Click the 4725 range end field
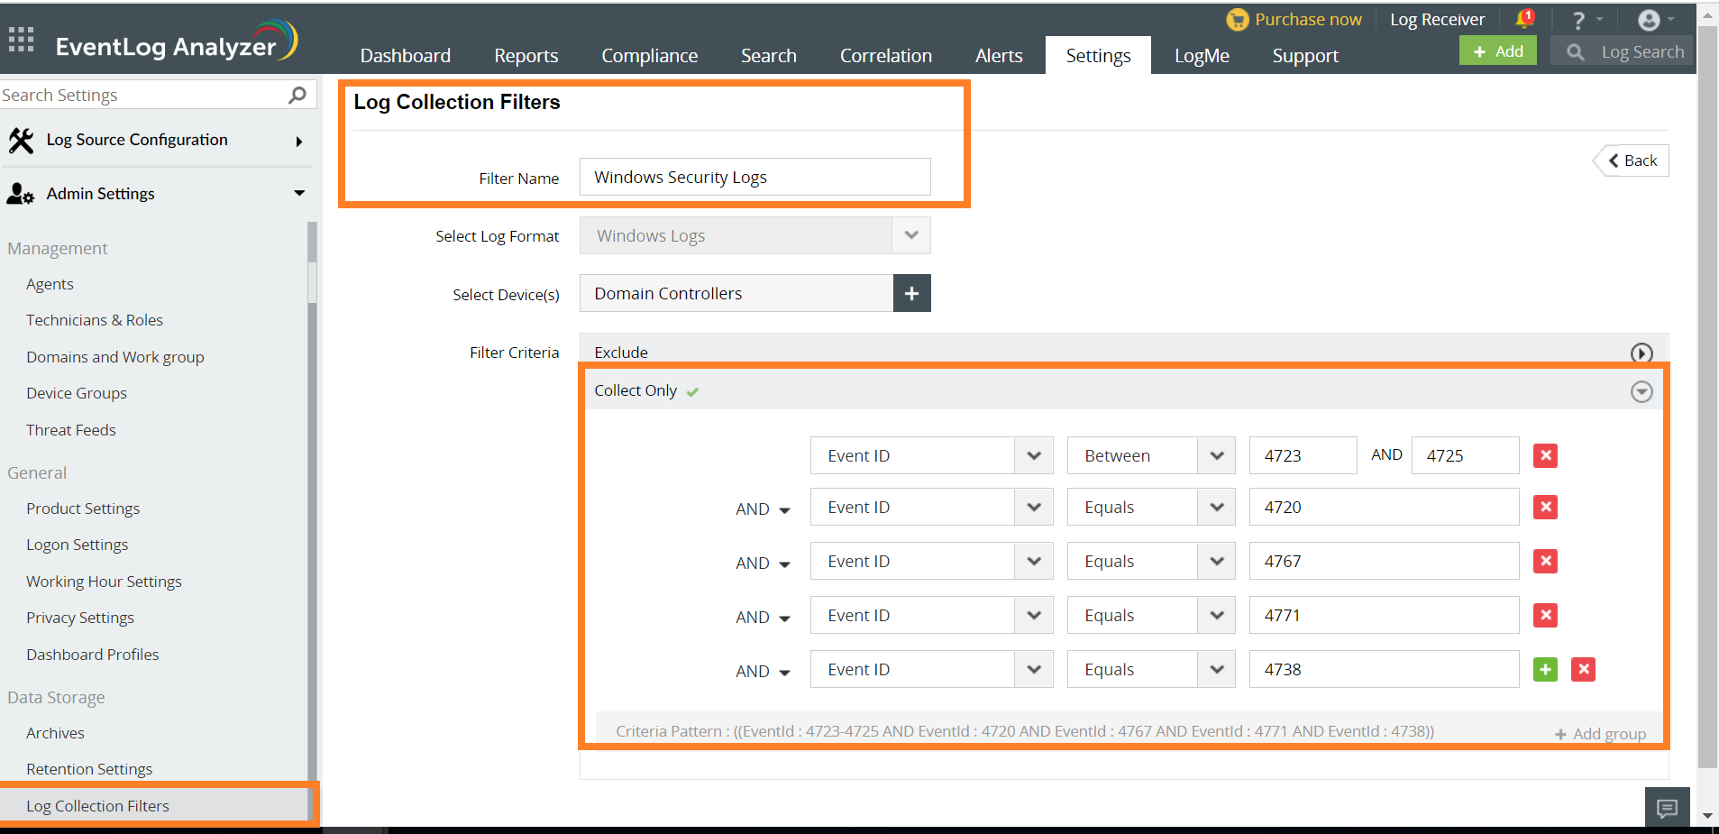The height and width of the screenshot is (834, 1719). click(x=1465, y=455)
